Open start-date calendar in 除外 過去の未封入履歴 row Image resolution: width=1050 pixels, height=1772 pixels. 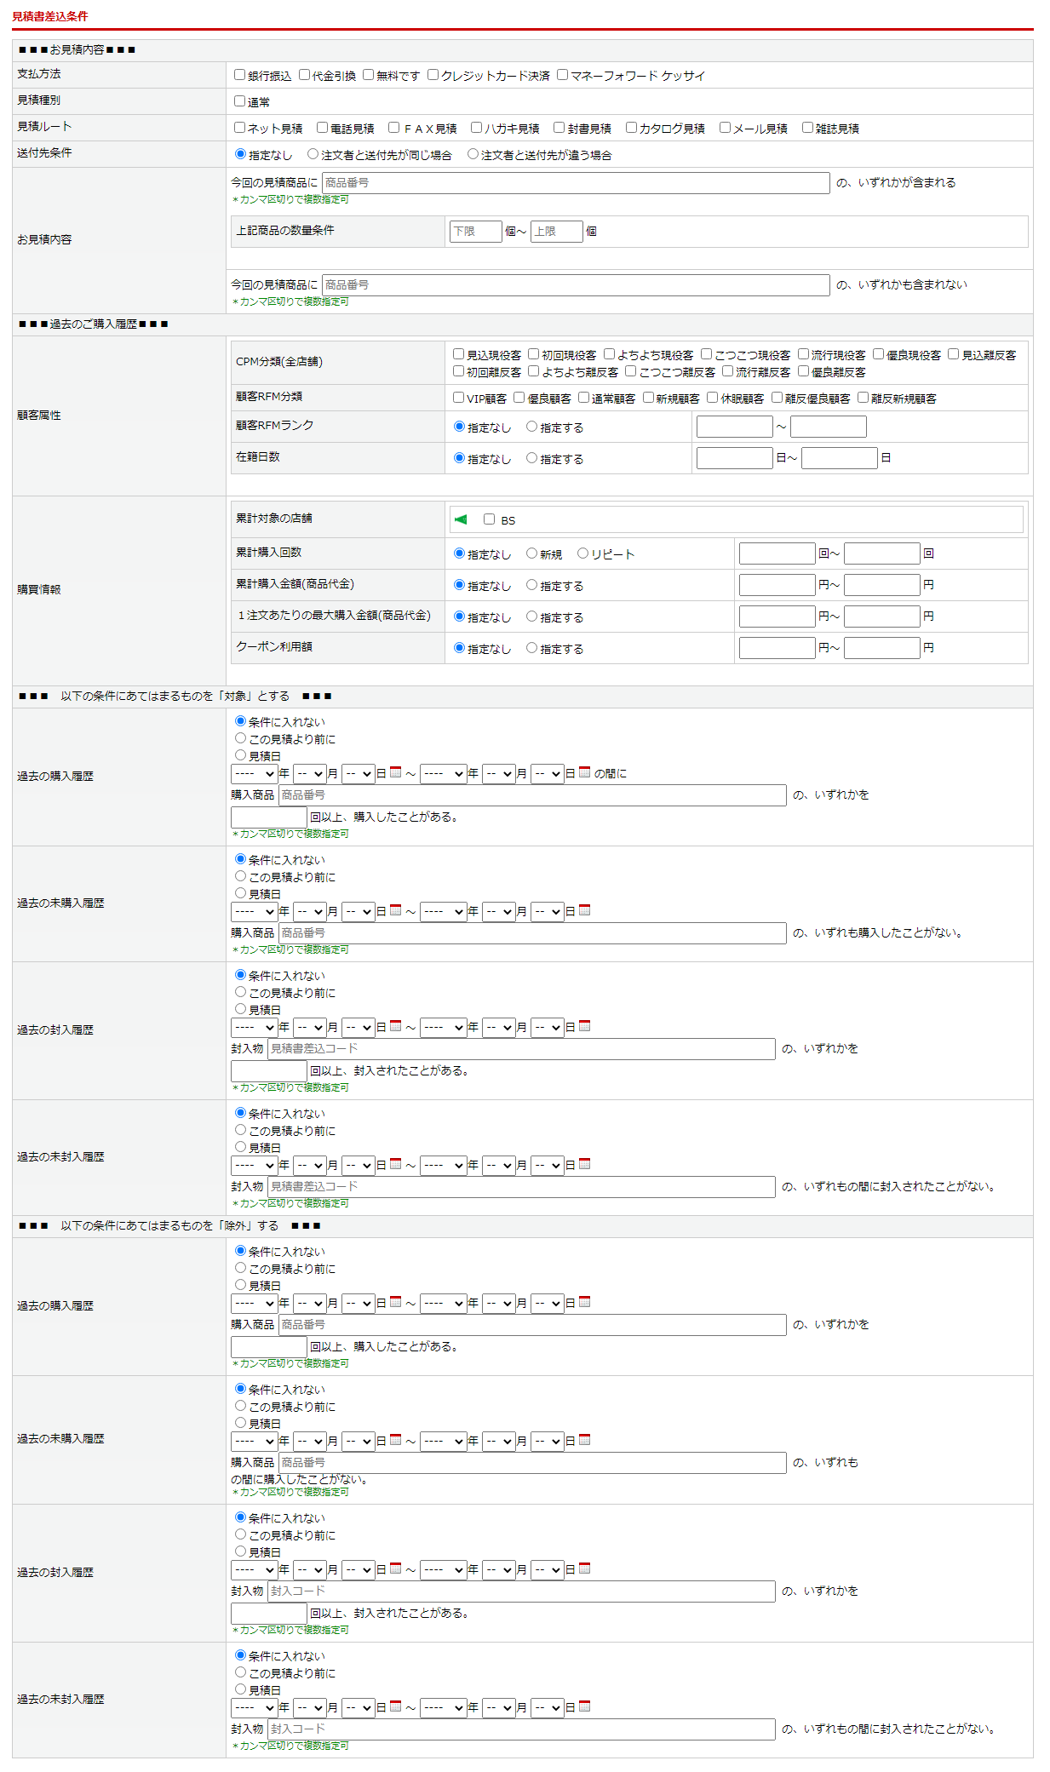point(396,1706)
